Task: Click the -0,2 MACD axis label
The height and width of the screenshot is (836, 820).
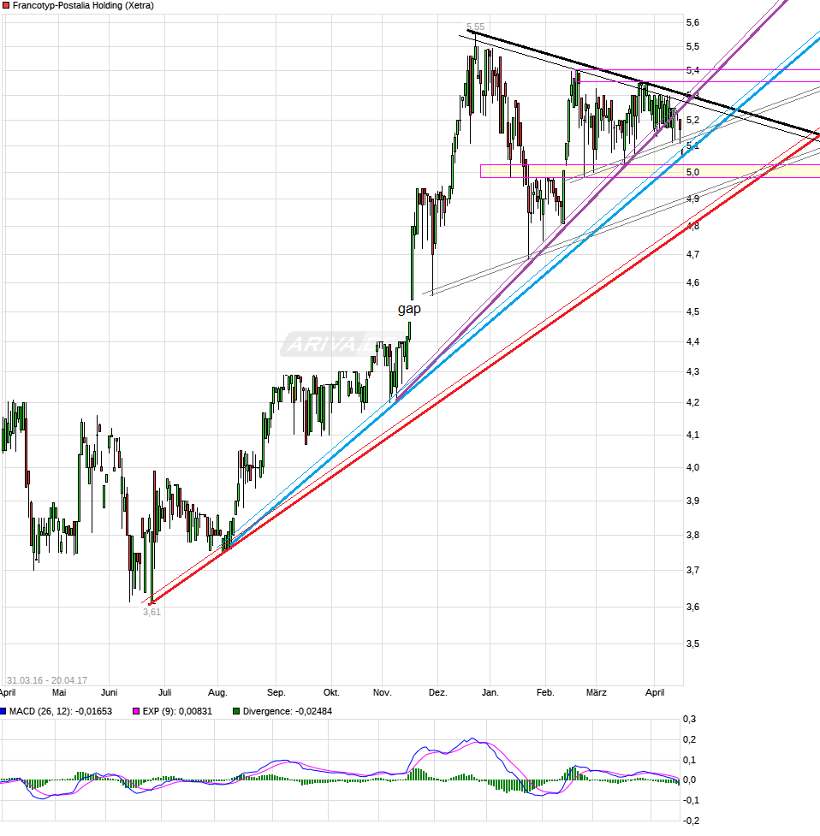Action: click(689, 821)
